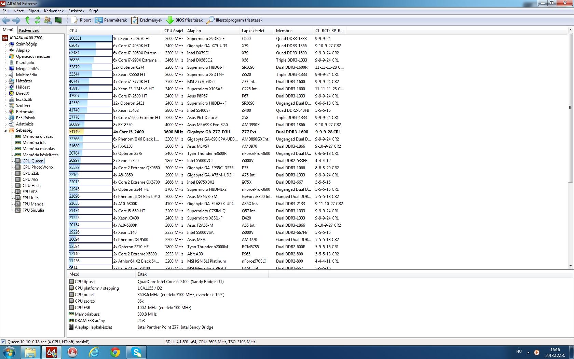The image size is (574, 359).
Task: Open Windows Explorer from the taskbar
Action: [30, 352]
